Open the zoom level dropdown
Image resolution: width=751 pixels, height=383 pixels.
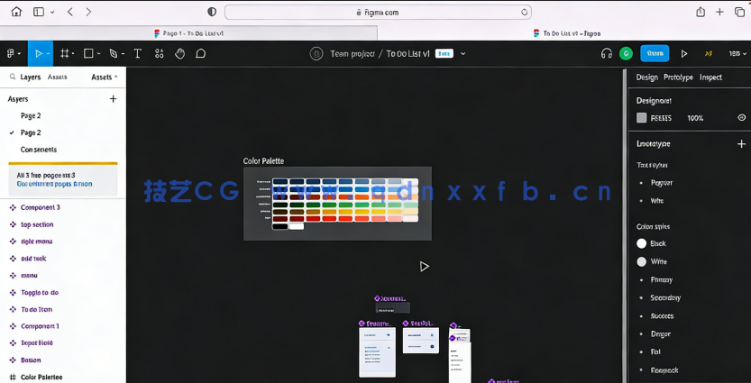pos(736,54)
